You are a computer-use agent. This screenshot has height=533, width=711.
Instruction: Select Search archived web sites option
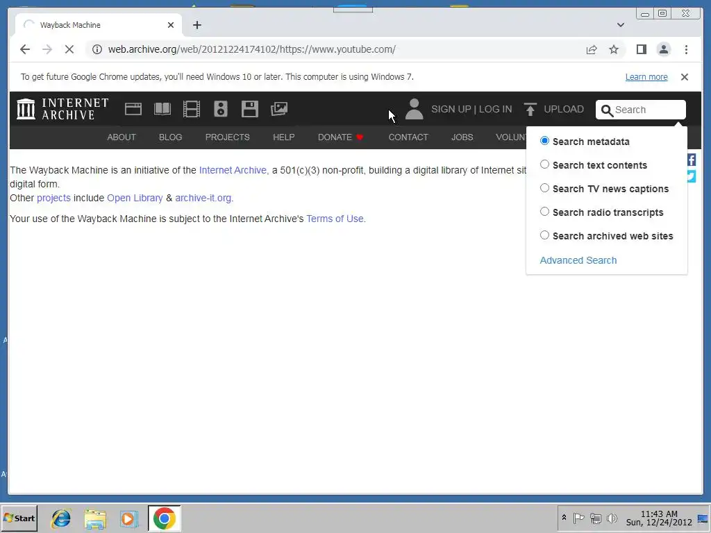click(x=544, y=235)
